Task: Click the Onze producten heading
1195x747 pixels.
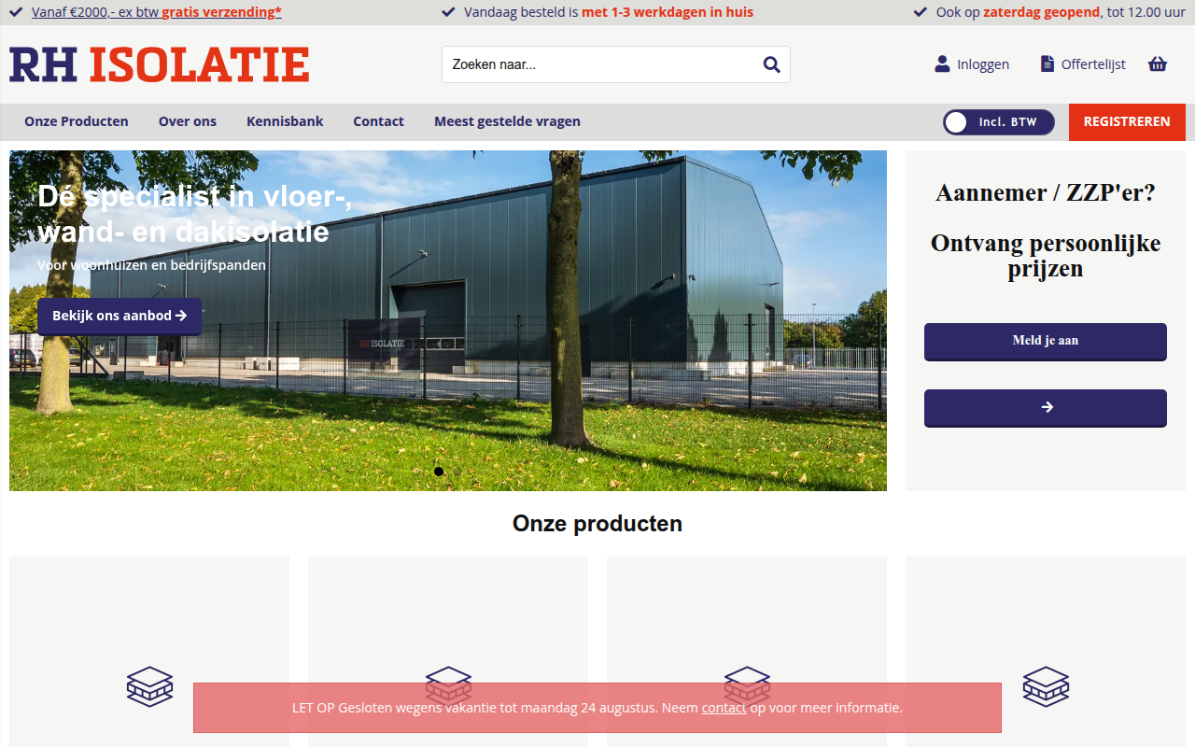Action: [x=597, y=524]
